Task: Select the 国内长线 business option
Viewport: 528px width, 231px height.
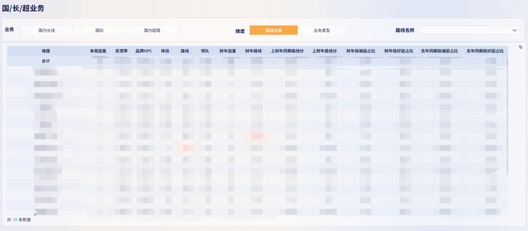Action: [47, 31]
